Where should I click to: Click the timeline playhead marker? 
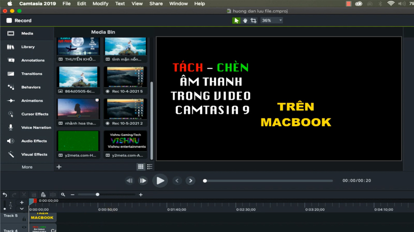[x=33, y=201]
